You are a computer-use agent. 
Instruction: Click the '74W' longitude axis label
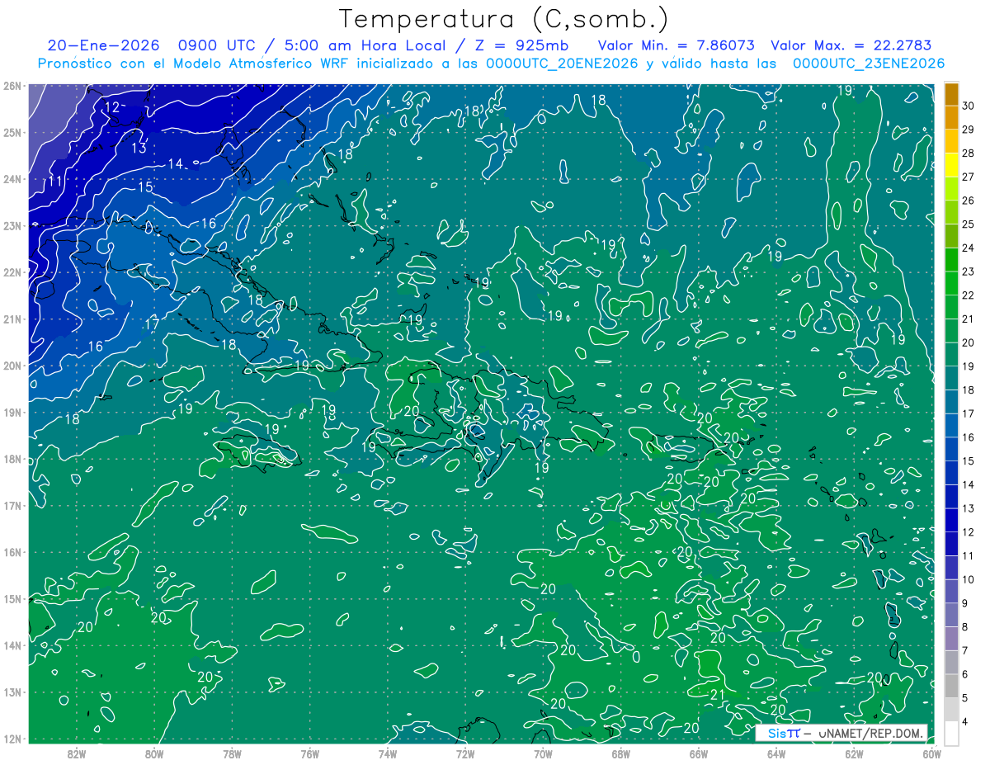pos(388,753)
